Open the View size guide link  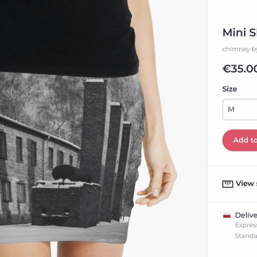point(246,183)
